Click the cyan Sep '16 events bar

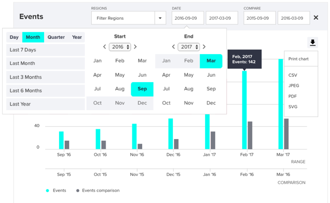pyautogui.click(x=61, y=141)
